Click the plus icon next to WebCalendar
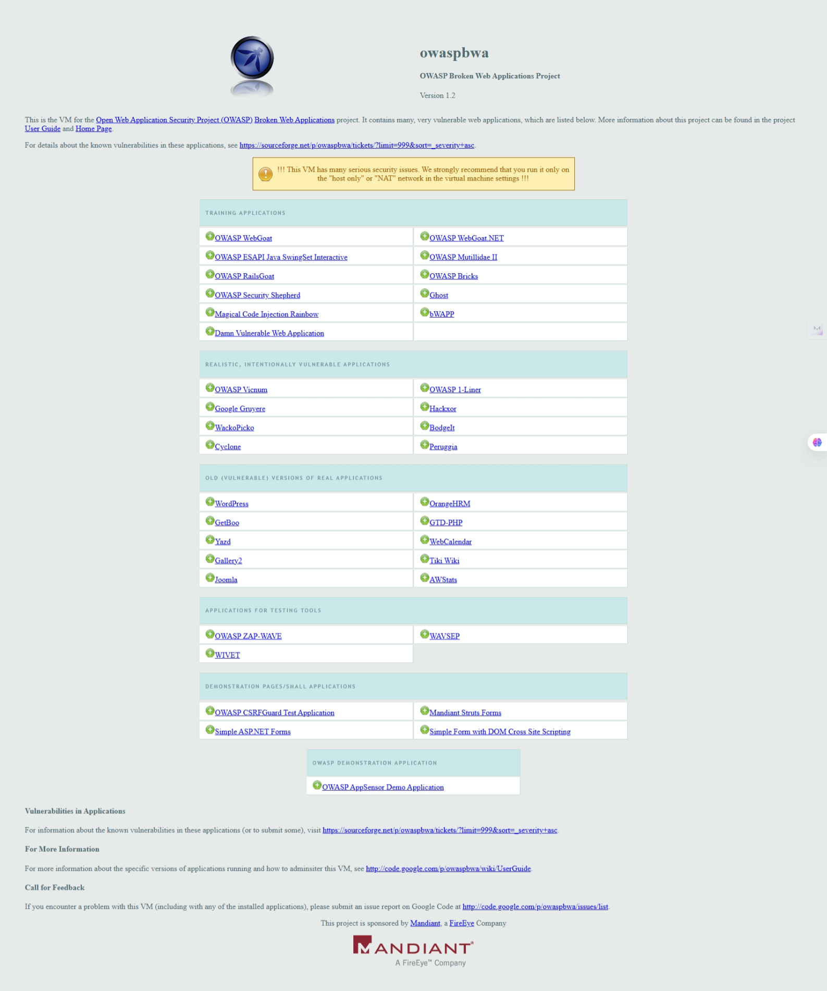The image size is (827, 991). click(425, 540)
